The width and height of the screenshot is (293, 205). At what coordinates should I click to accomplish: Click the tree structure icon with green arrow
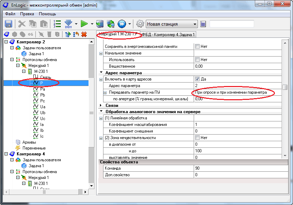click(x=68, y=34)
